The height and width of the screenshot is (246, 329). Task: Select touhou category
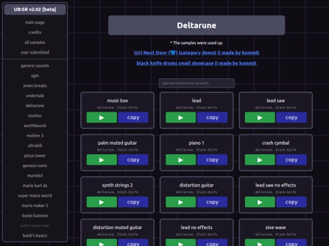click(x=35, y=115)
